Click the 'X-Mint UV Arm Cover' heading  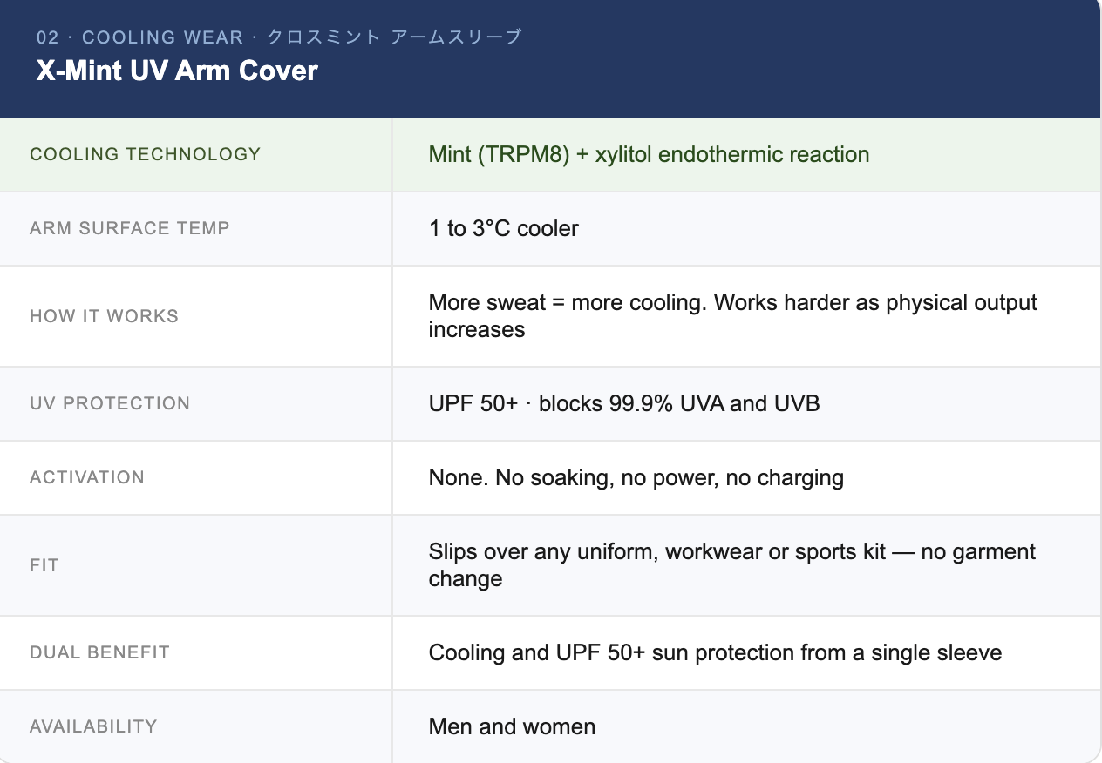click(x=177, y=71)
